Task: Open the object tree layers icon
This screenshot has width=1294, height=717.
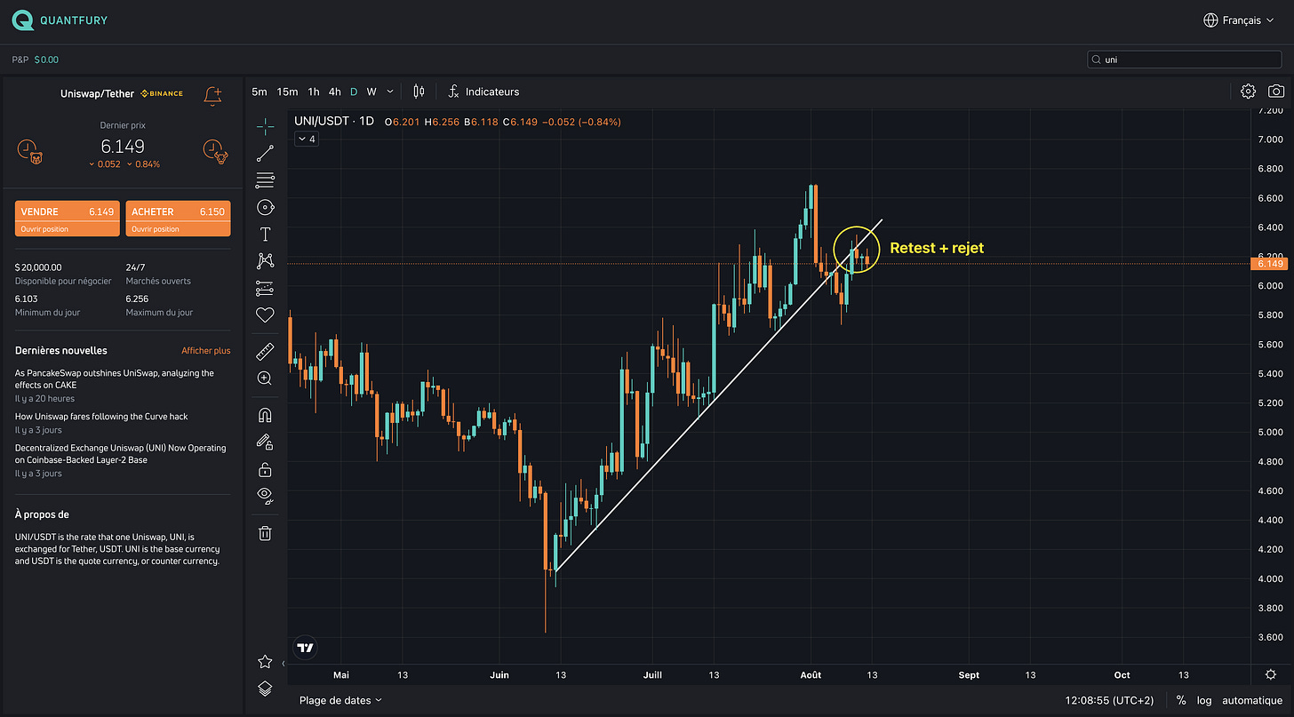Action: point(265,688)
